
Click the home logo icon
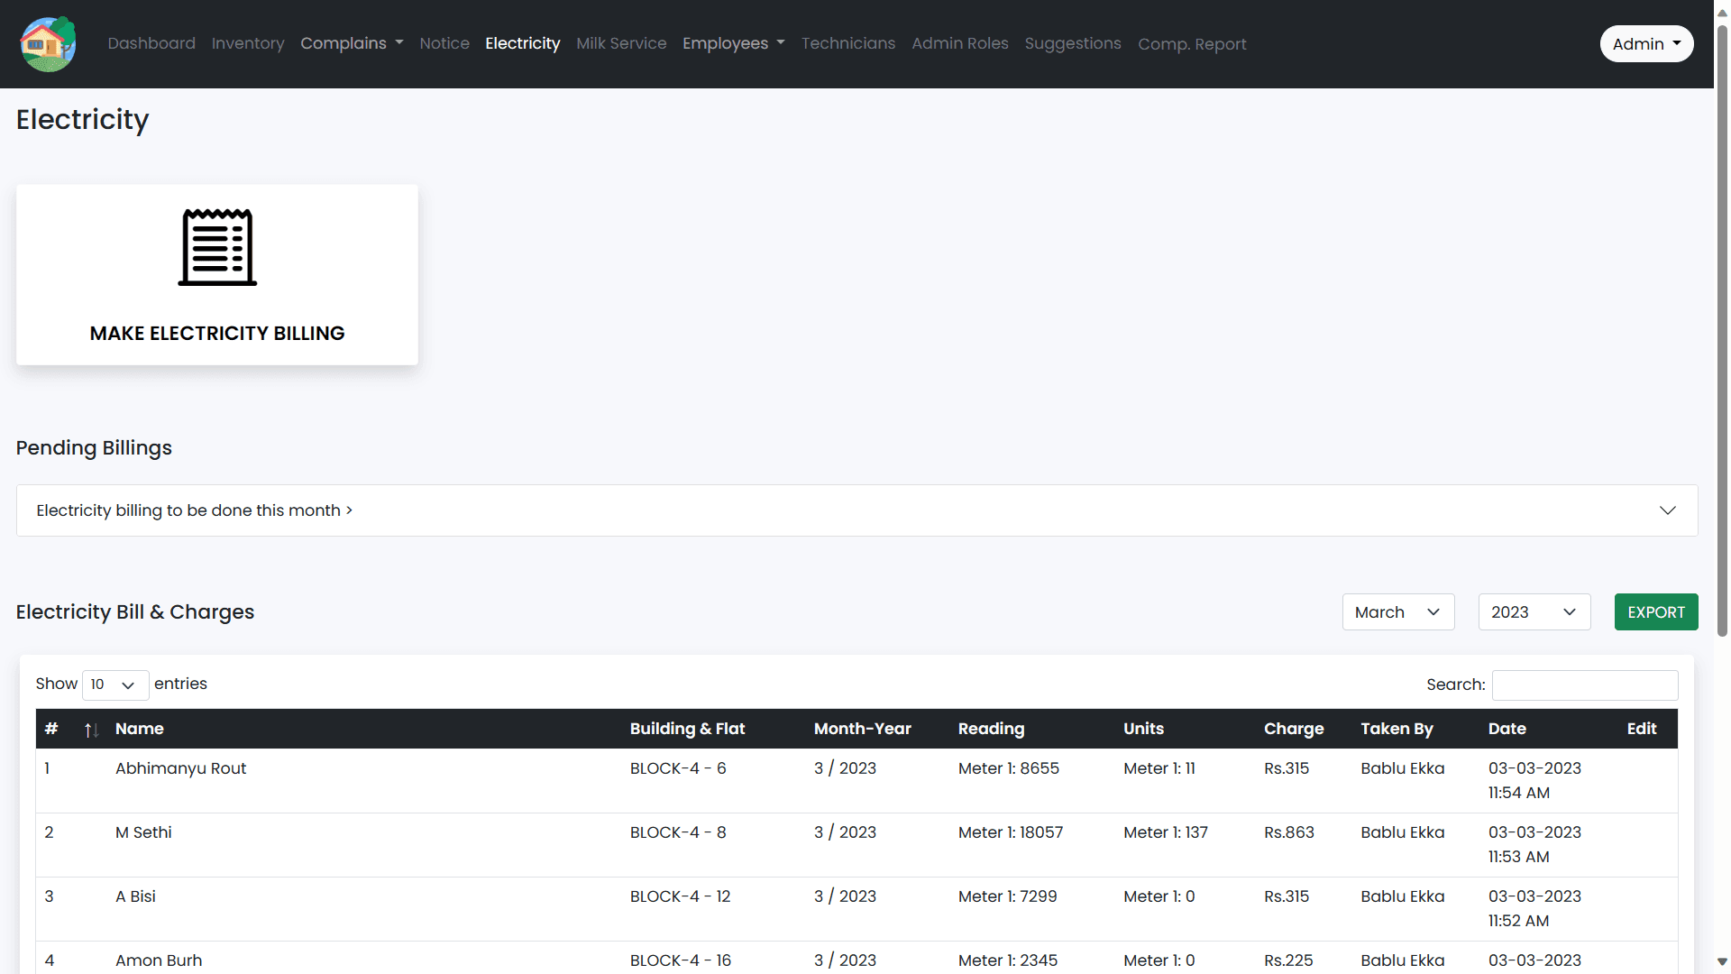pos(47,43)
